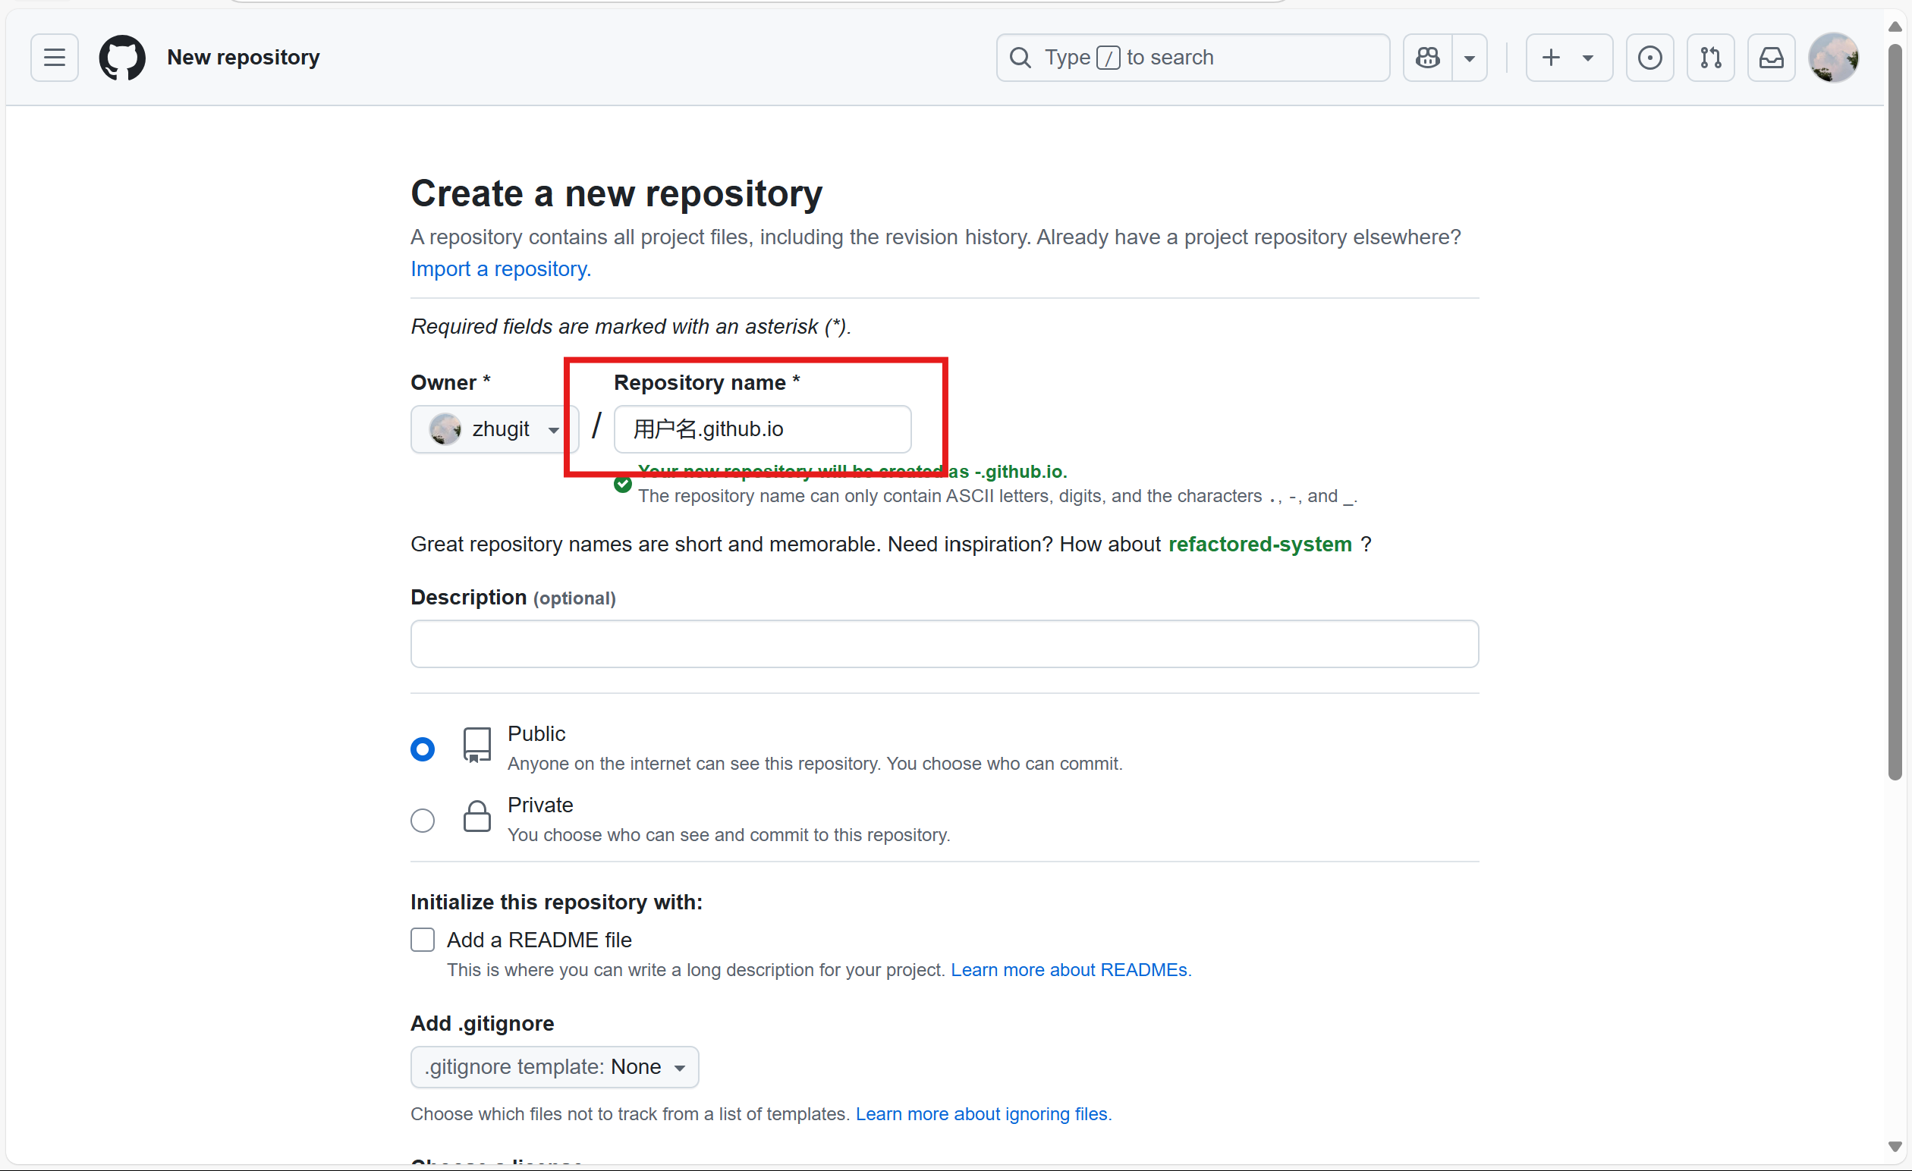Click the scrollbar down arrow

[x=1895, y=1147]
